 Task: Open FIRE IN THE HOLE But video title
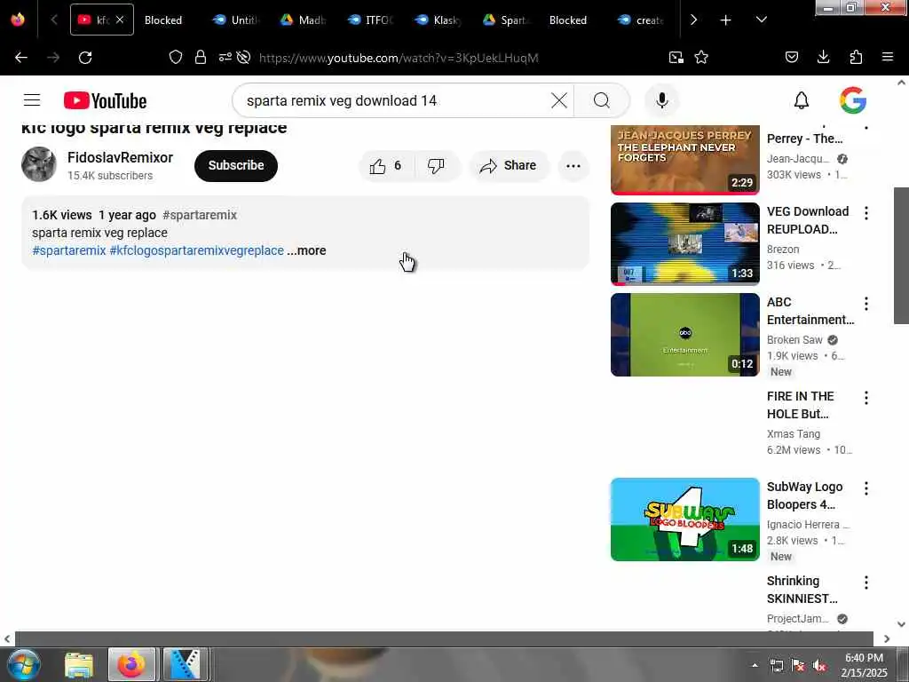800,405
